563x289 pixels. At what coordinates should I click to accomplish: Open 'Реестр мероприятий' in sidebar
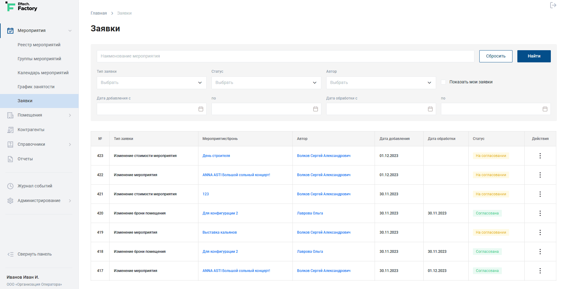click(39, 45)
